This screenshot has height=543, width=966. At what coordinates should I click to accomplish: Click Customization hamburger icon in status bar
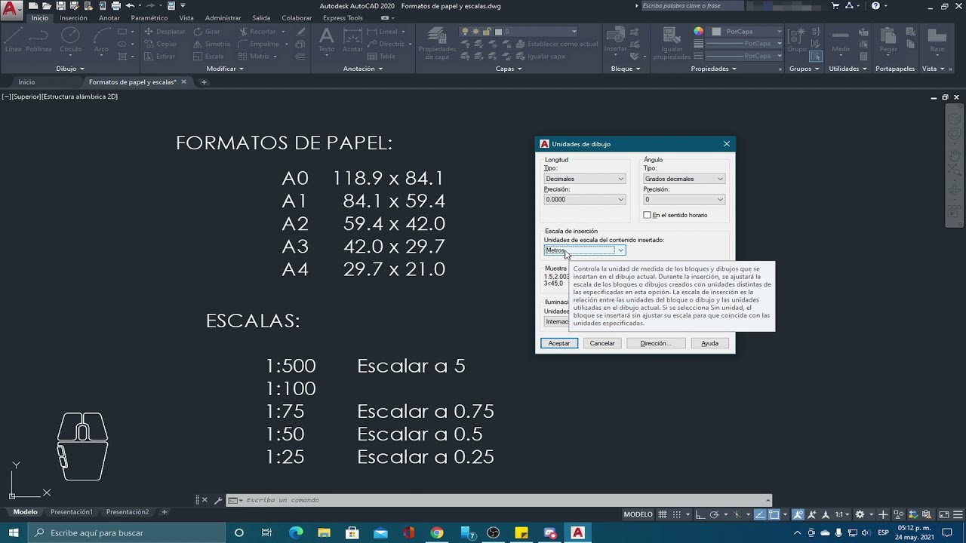tap(957, 514)
